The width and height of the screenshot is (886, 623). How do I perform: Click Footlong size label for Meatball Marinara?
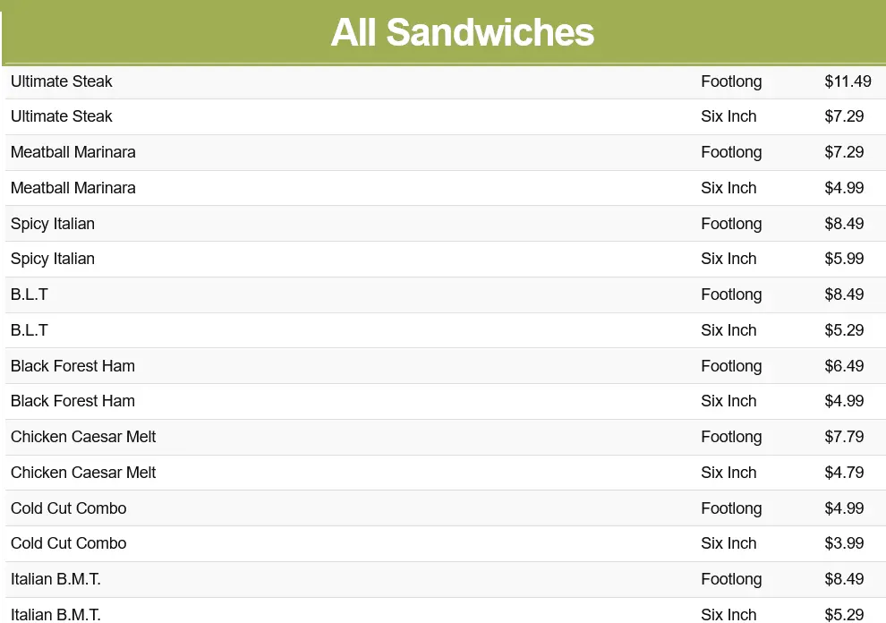click(x=731, y=152)
